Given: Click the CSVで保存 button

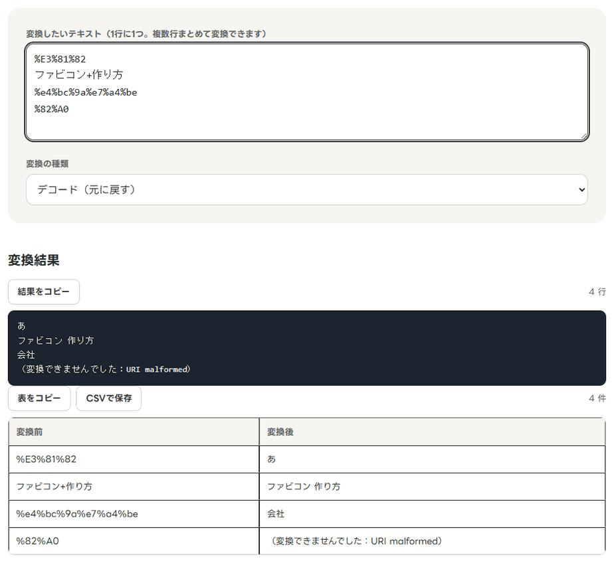Looking at the screenshot, I should (x=109, y=398).
